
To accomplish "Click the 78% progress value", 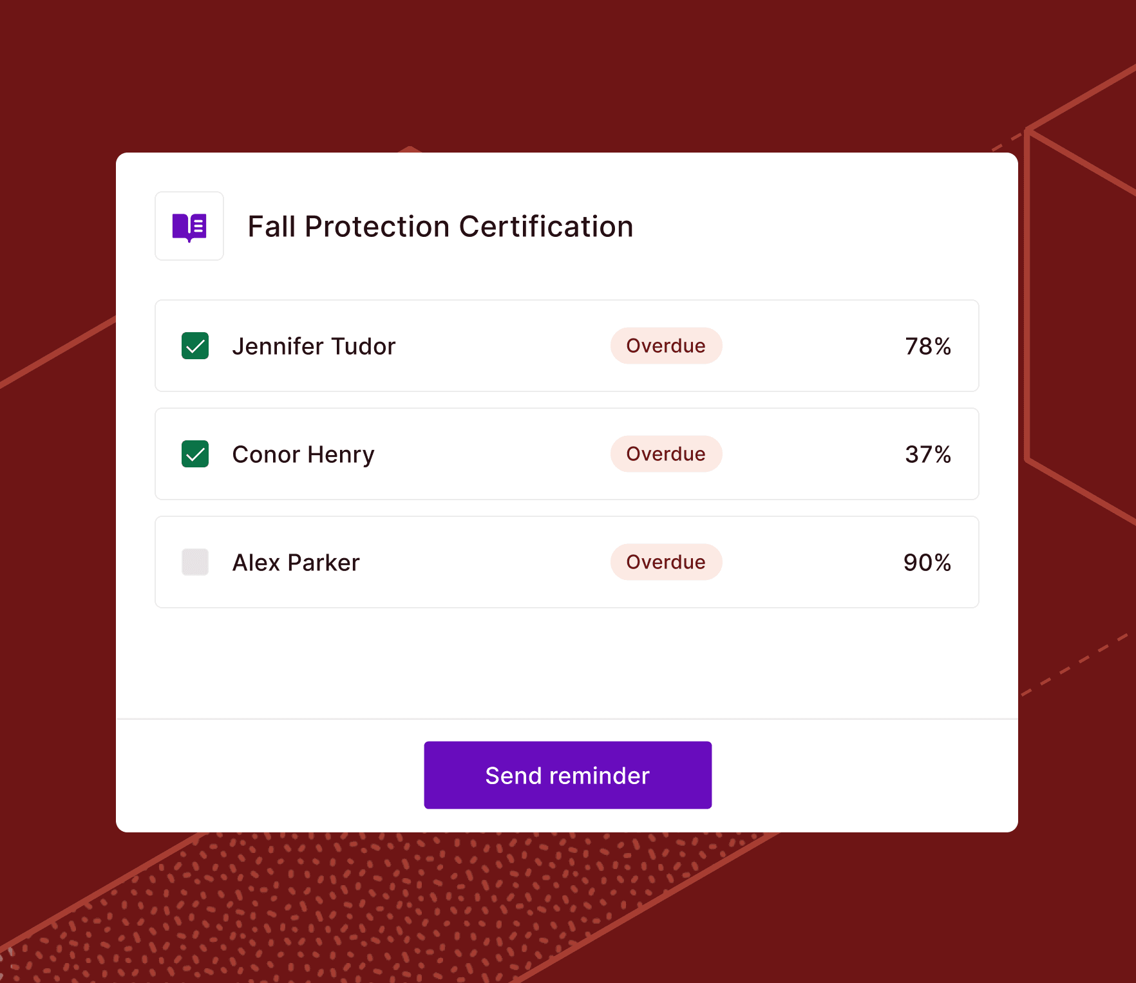I will [x=927, y=346].
